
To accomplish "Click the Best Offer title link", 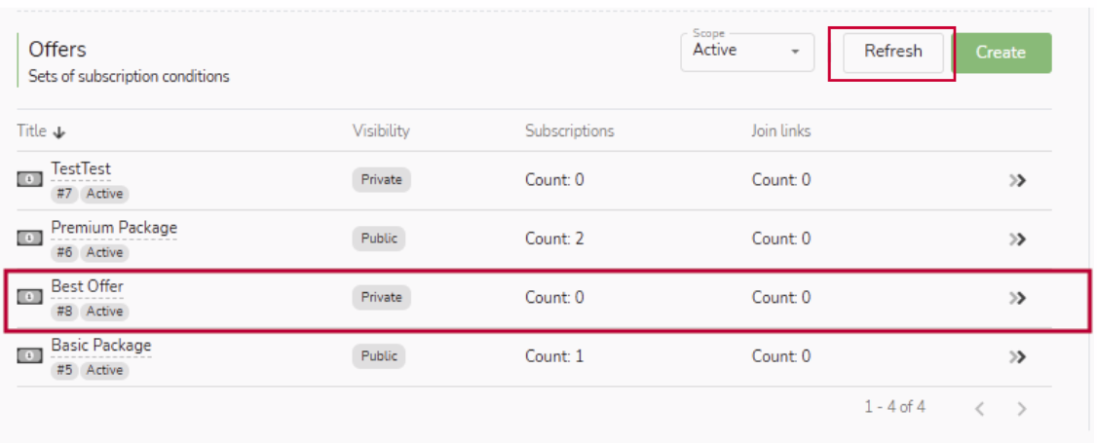I will 88,286.
